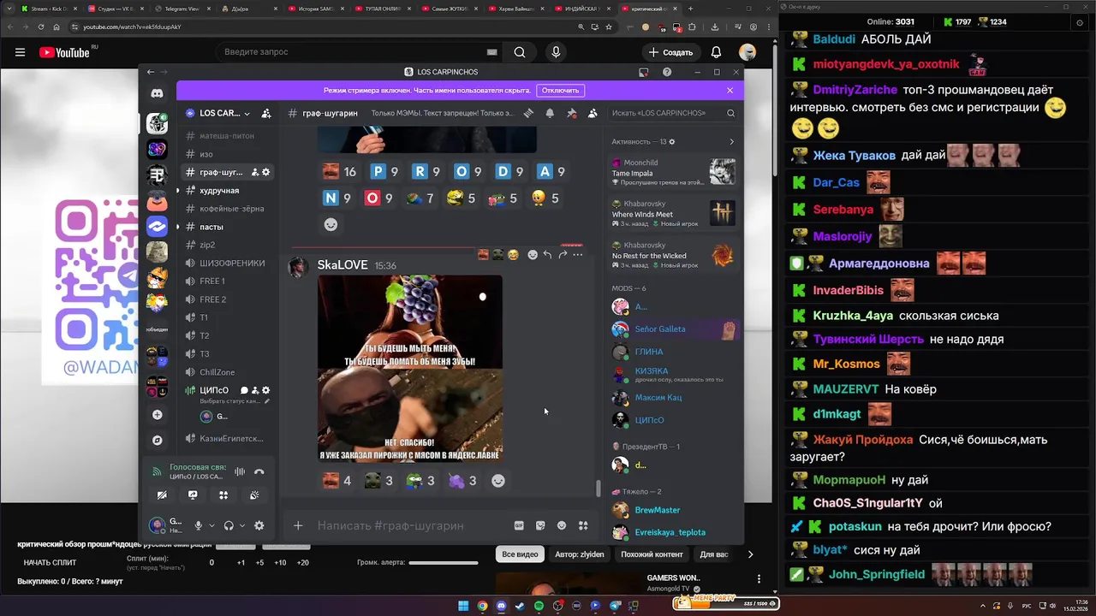Click invite people icon beside LOS CAR server name
Image resolution: width=1096 pixels, height=616 pixels.
(266, 113)
